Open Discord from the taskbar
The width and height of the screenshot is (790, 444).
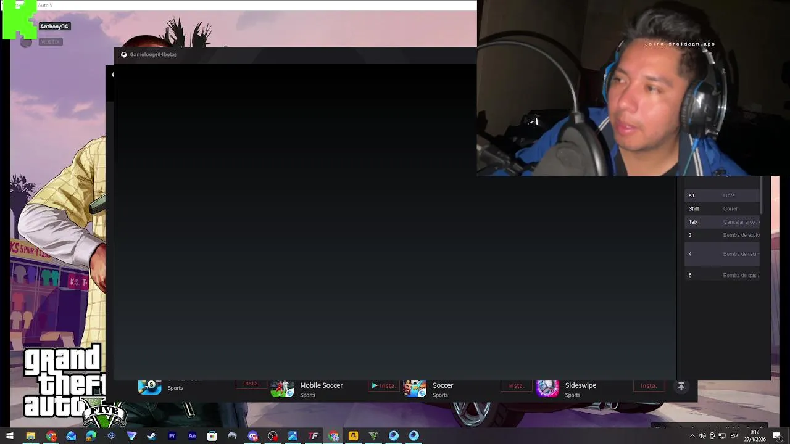coord(252,436)
